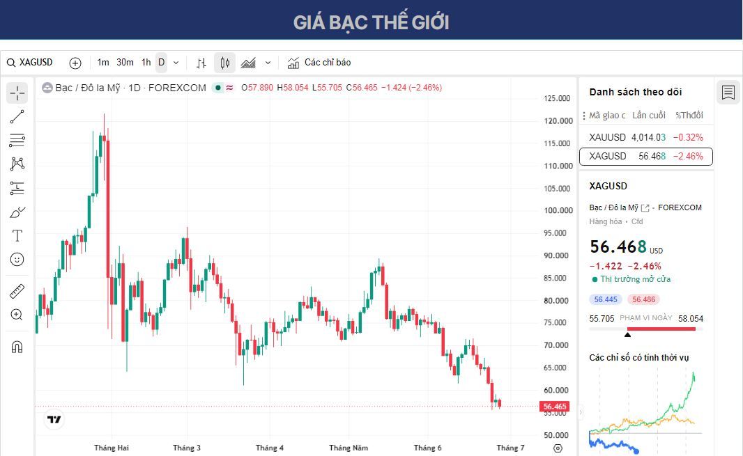Choose the XABCD pattern tool
This screenshot has width=743, height=456.
(x=17, y=164)
